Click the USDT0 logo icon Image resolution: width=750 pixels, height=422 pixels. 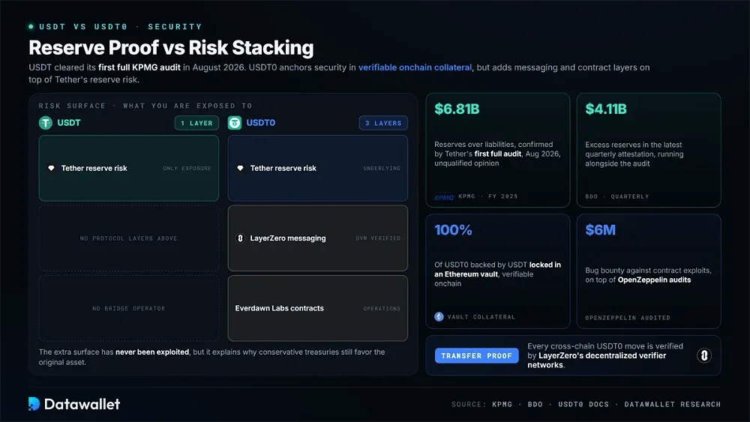(x=234, y=123)
